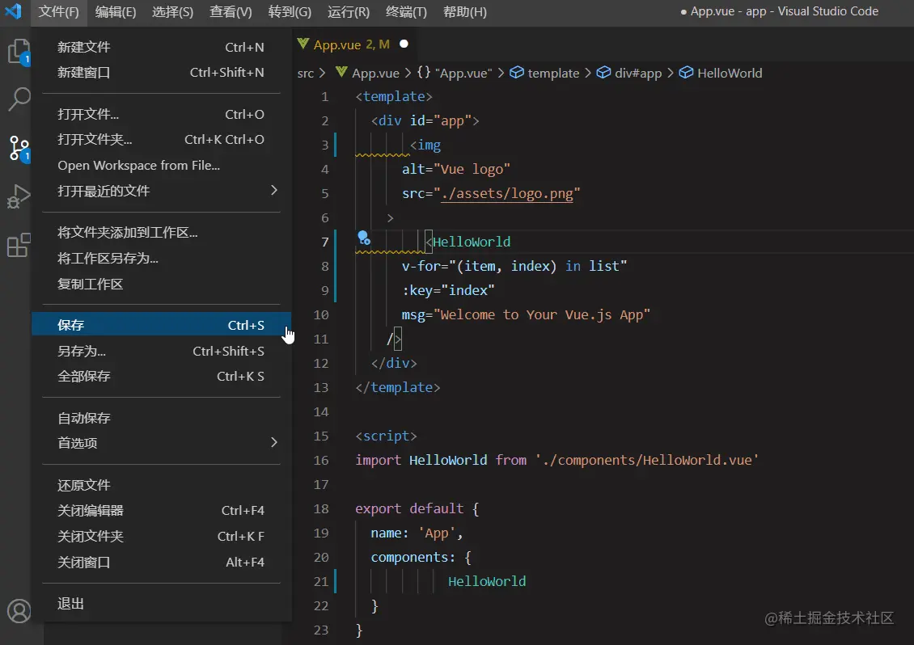This screenshot has width=914, height=645.
Task: Open the 终端(T) menu
Action: pyautogui.click(x=406, y=11)
